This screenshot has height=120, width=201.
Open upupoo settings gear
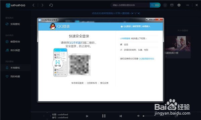[179, 5]
